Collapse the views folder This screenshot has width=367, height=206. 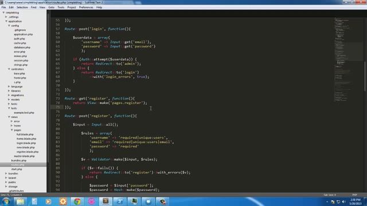(9, 117)
